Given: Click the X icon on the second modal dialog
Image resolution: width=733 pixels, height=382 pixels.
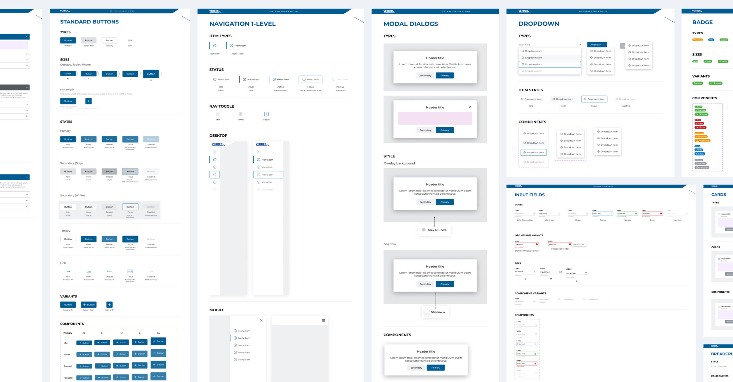Looking at the screenshot, I should click(470, 107).
